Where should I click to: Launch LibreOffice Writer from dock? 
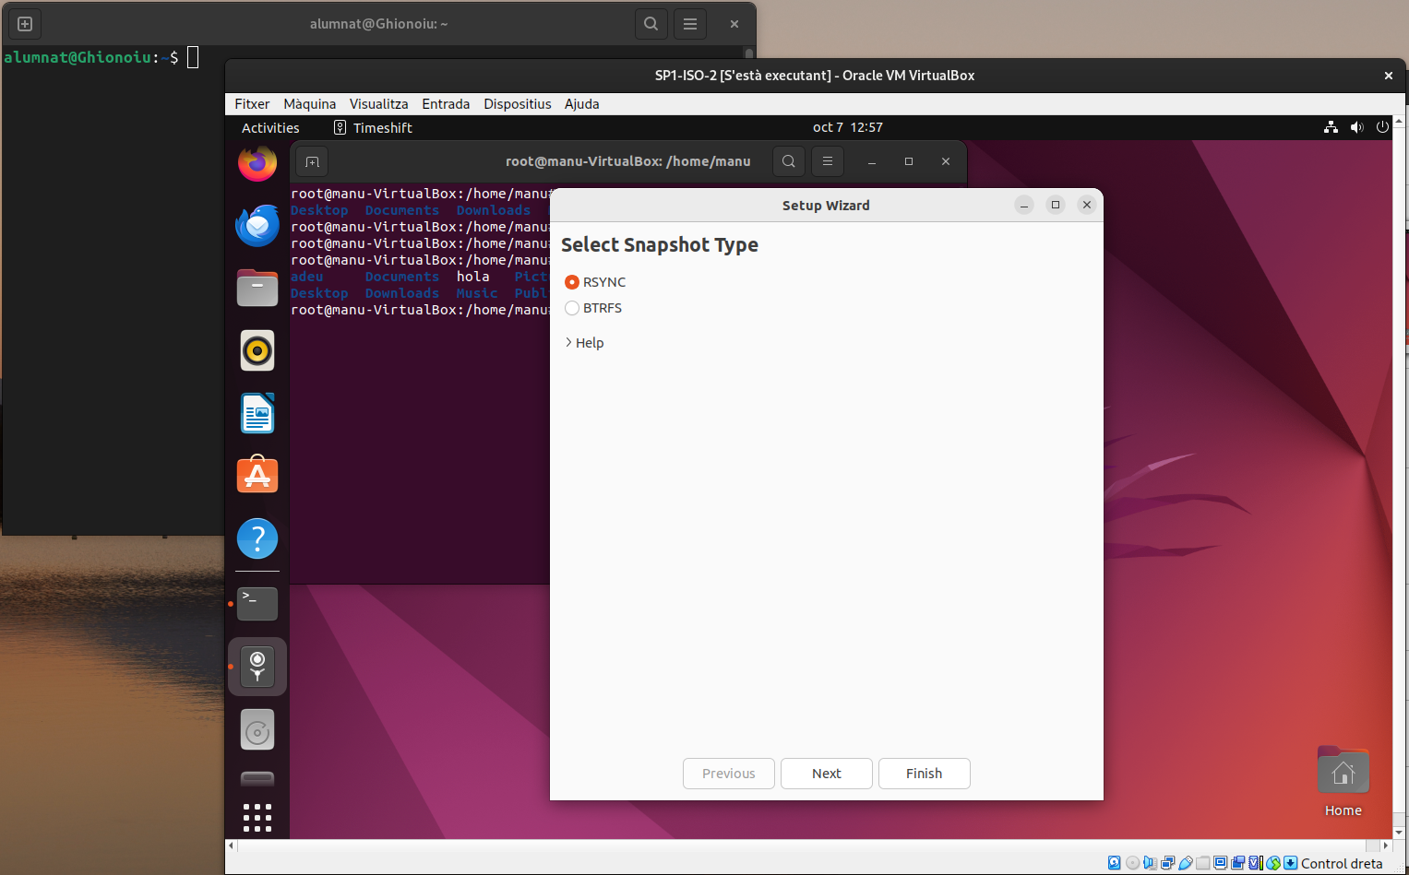[257, 413]
